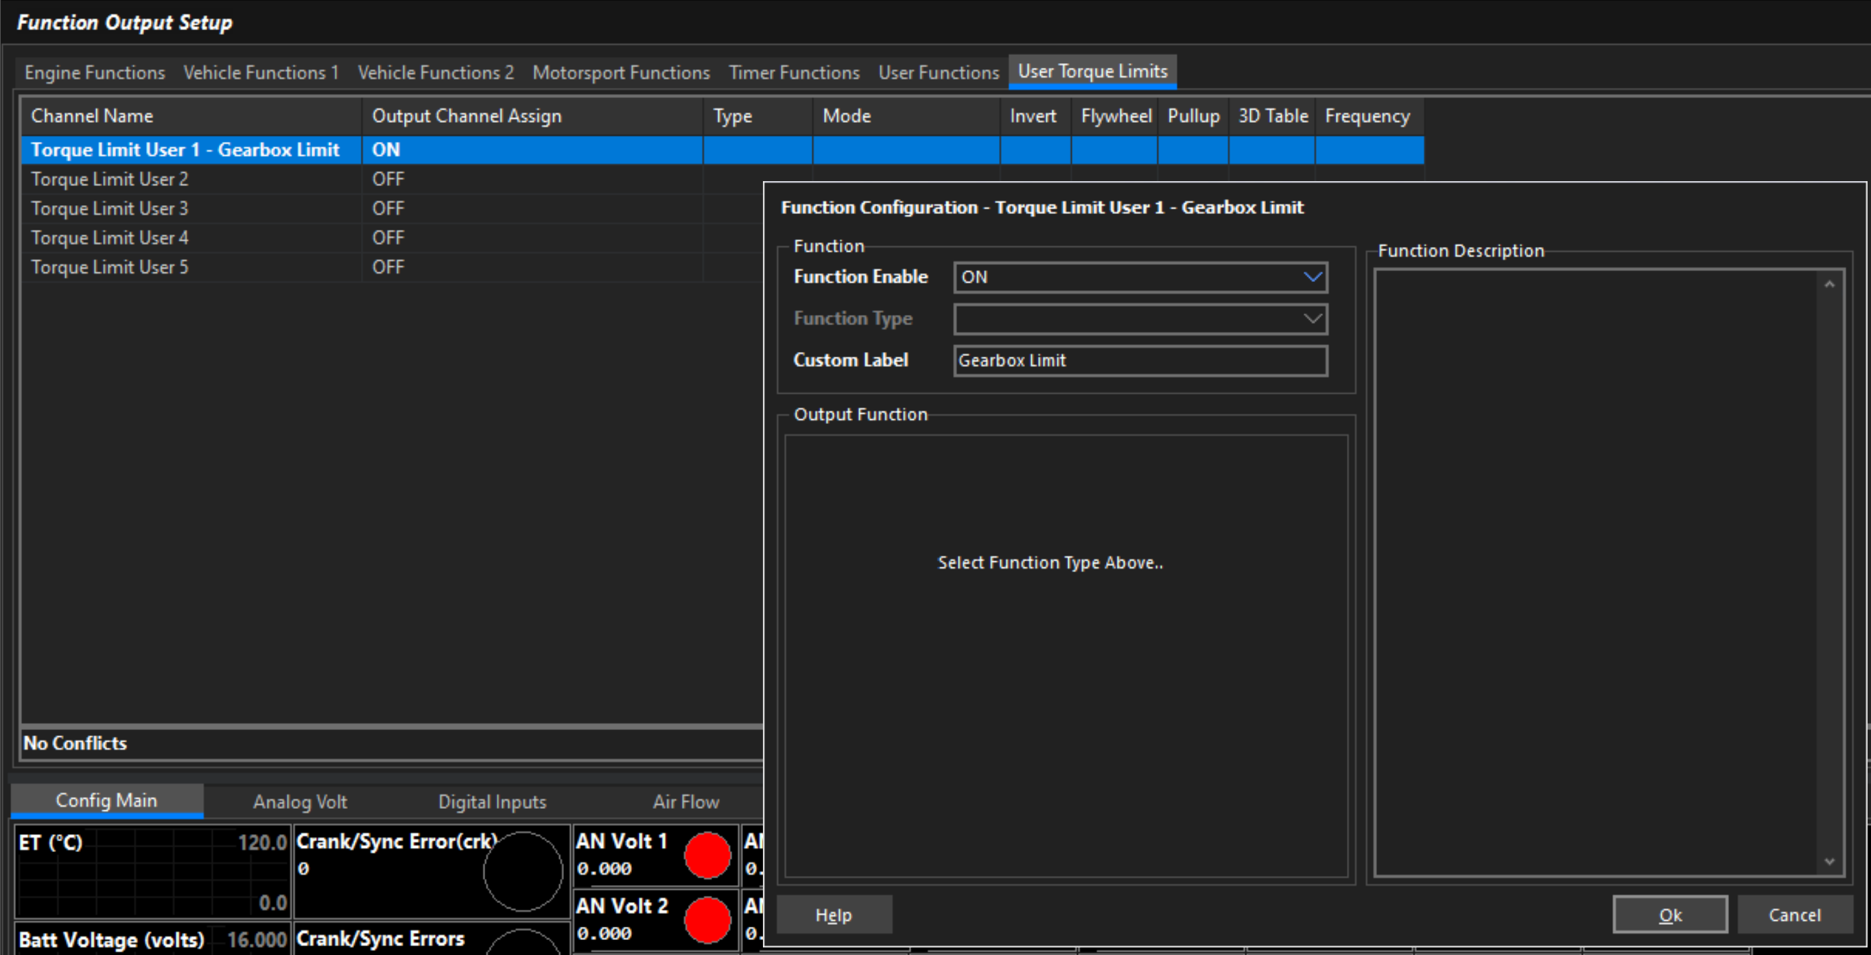The width and height of the screenshot is (1871, 955).
Task: Click the Channel Name column header
Action: click(191, 116)
